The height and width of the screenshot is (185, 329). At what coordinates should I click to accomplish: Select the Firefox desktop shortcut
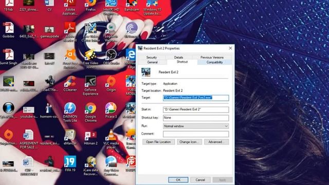90,6
